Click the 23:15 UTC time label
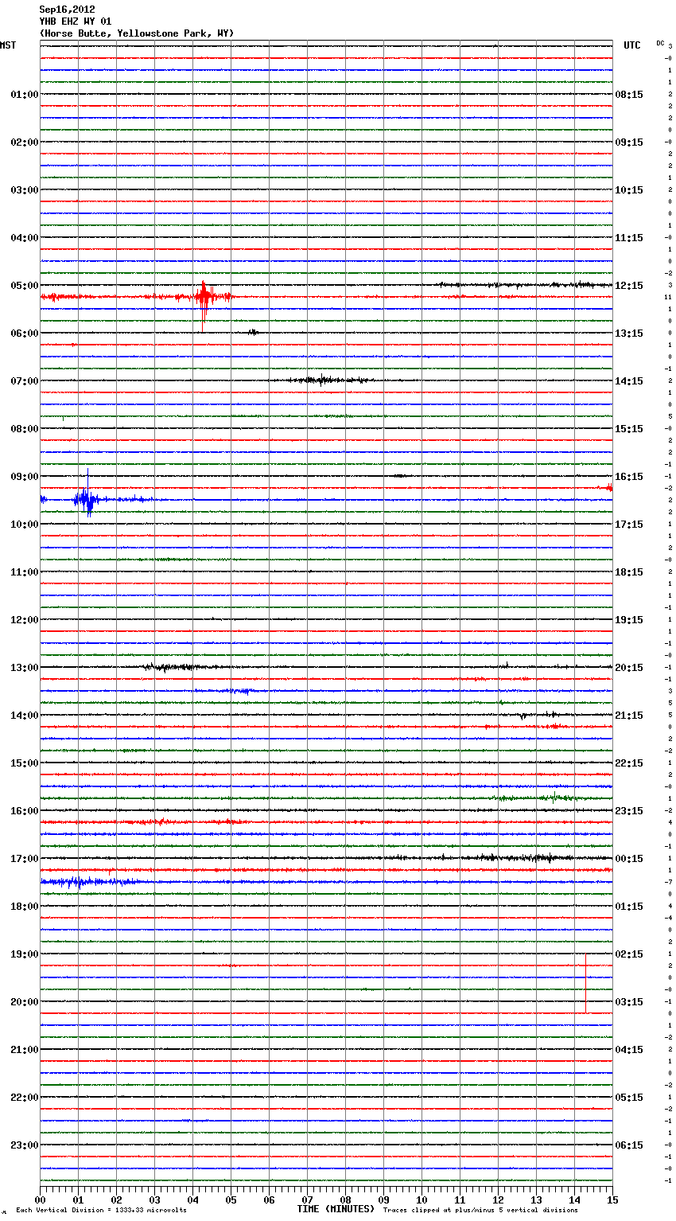 629,811
